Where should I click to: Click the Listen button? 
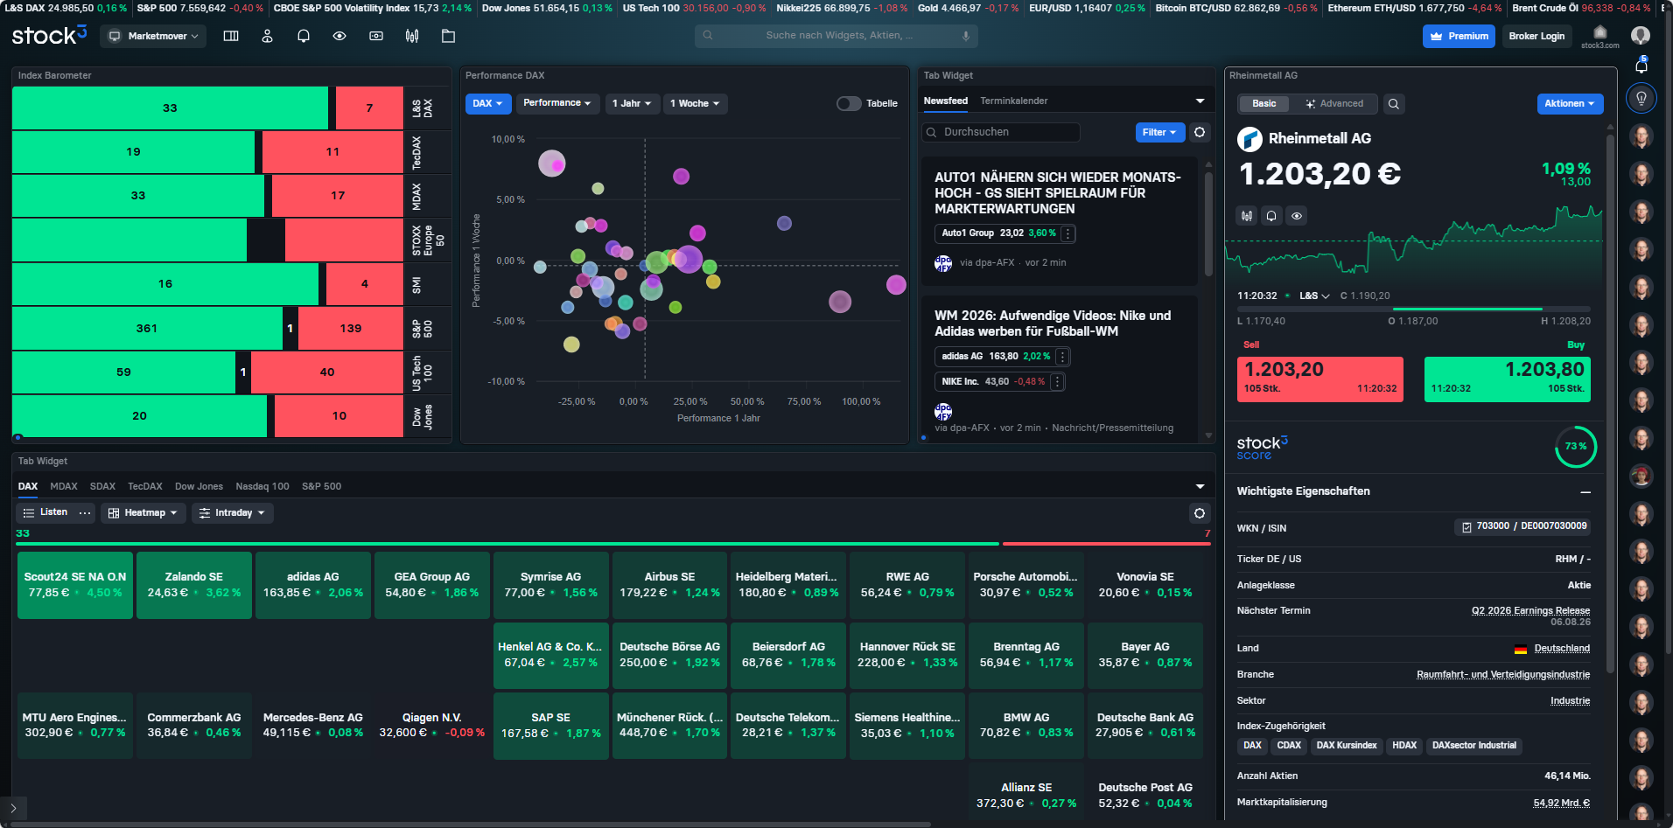point(45,513)
